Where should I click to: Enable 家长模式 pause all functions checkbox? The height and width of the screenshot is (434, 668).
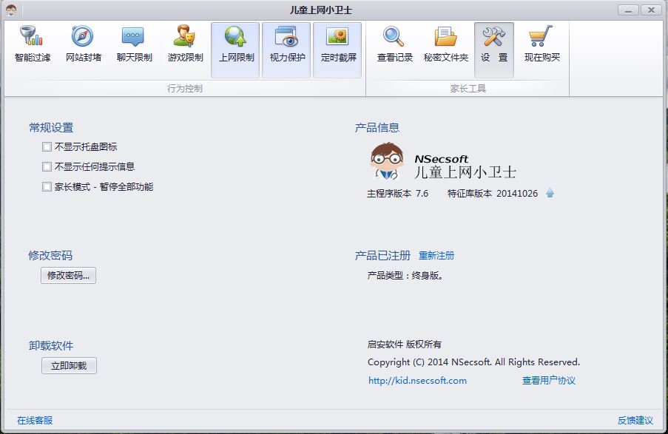click(x=47, y=187)
